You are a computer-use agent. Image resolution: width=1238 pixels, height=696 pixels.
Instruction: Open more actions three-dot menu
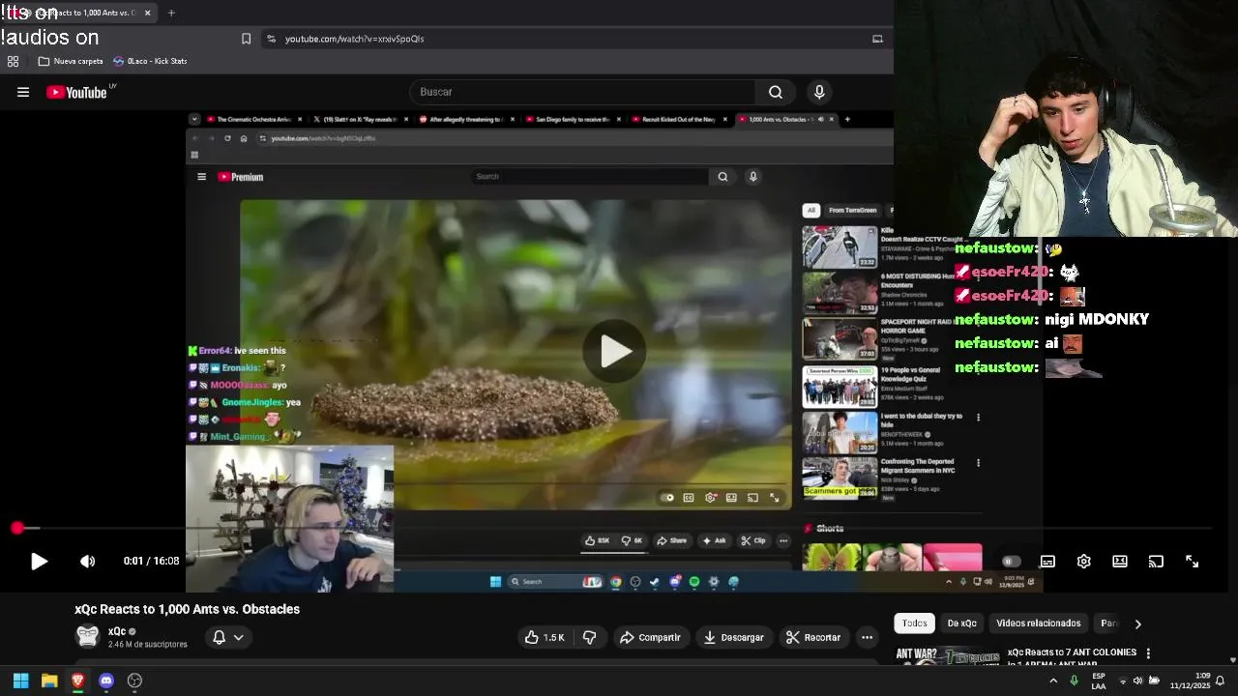(868, 637)
